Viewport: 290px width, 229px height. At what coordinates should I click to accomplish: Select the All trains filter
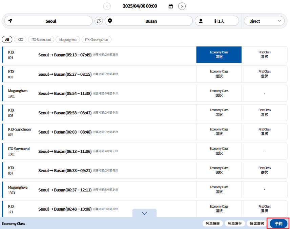pos(7,40)
